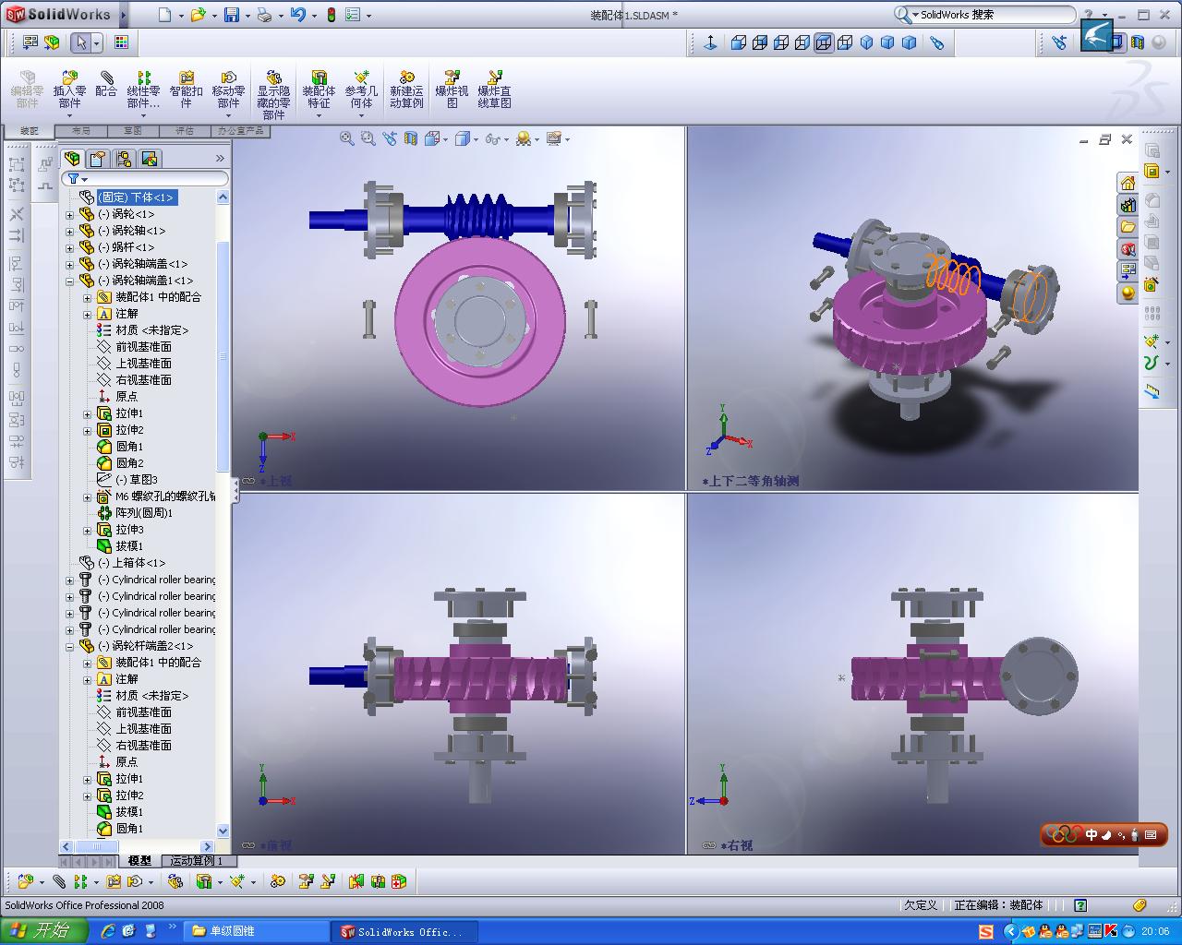Click the Save floppy disk icon
This screenshot has width=1182, height=945.
coord(232,15)
